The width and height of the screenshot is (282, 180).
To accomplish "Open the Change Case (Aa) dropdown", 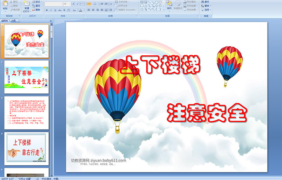I will [75, 10].
